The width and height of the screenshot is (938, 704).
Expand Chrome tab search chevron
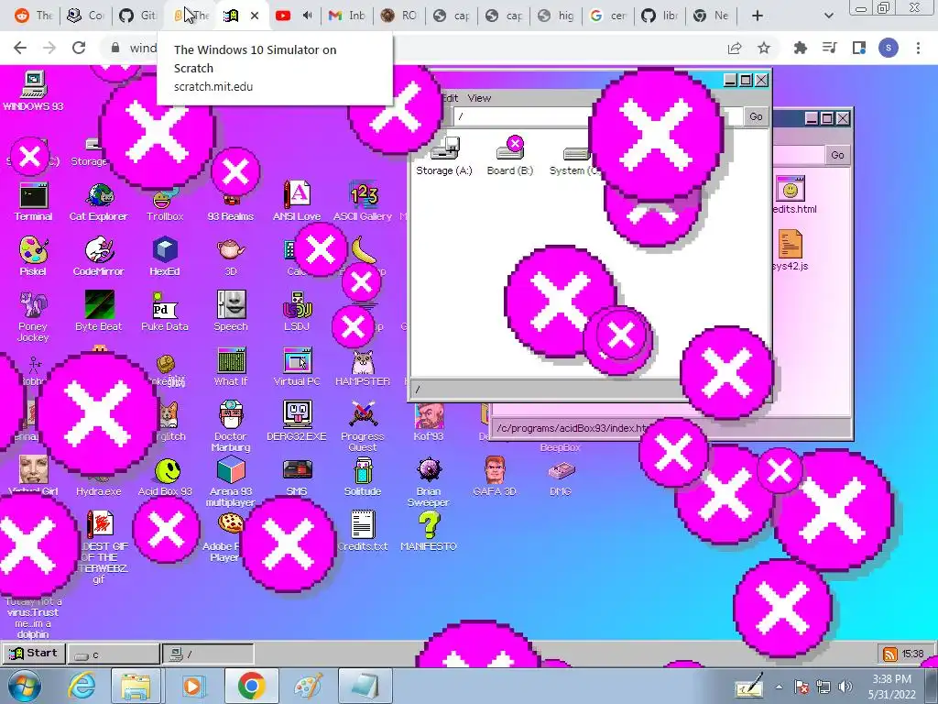tap(828, 16)
